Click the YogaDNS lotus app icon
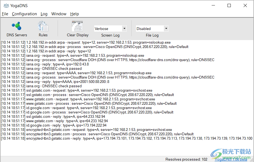The width and height of the screenshot is (254, 162). (x=6, y=6)
